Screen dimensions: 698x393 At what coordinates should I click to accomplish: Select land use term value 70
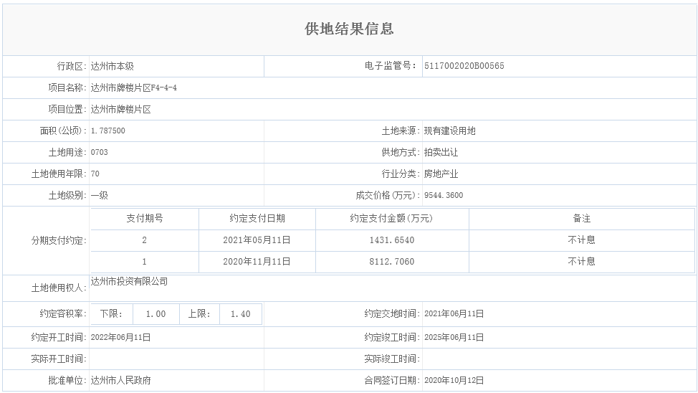pyautogui.click(x=95, y=174)
